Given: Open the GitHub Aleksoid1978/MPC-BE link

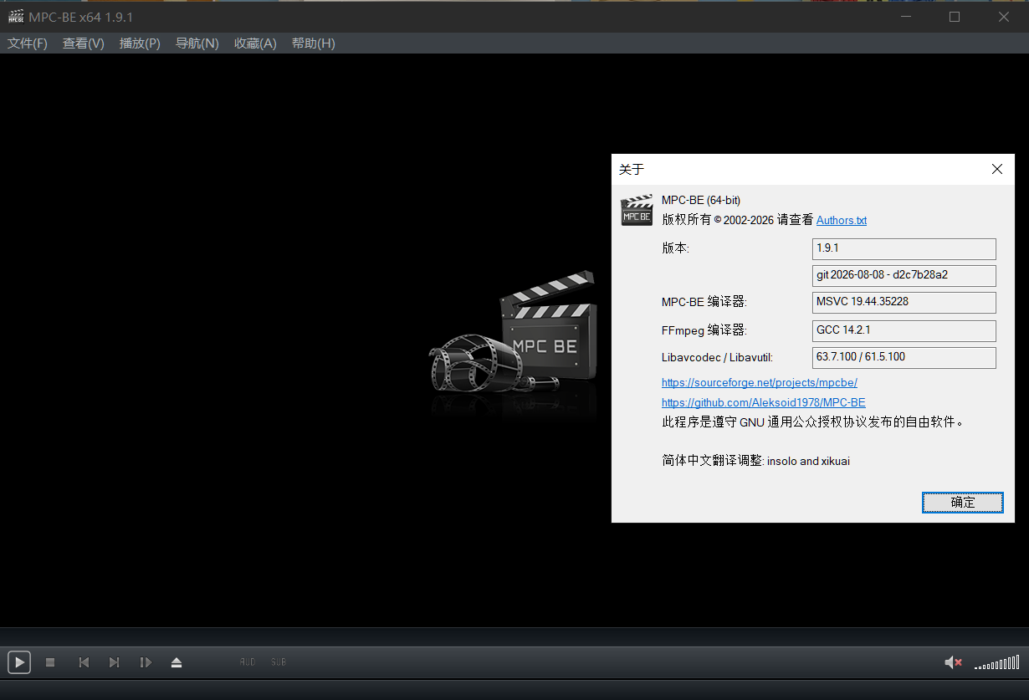Looking at the screenshot, I should pyautogui.click(x=764, y=402).
